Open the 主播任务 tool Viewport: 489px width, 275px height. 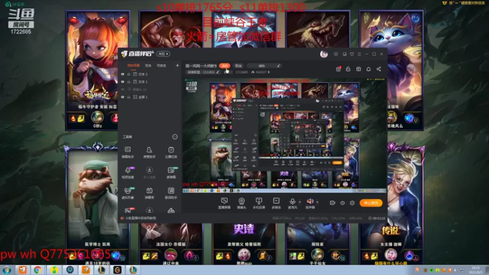pos(171,152)
